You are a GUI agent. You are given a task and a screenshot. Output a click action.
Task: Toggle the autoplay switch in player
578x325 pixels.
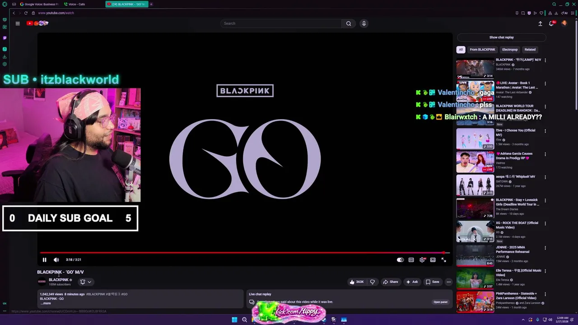pos(400,260)
